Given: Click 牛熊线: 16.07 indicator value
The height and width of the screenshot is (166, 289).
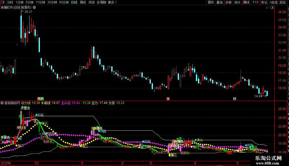Looking at the screenshot, I should 50,103.
